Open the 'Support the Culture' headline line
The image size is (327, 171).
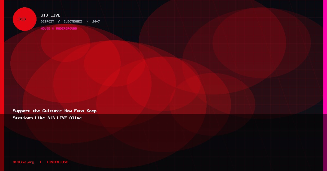tap(55, 111)
